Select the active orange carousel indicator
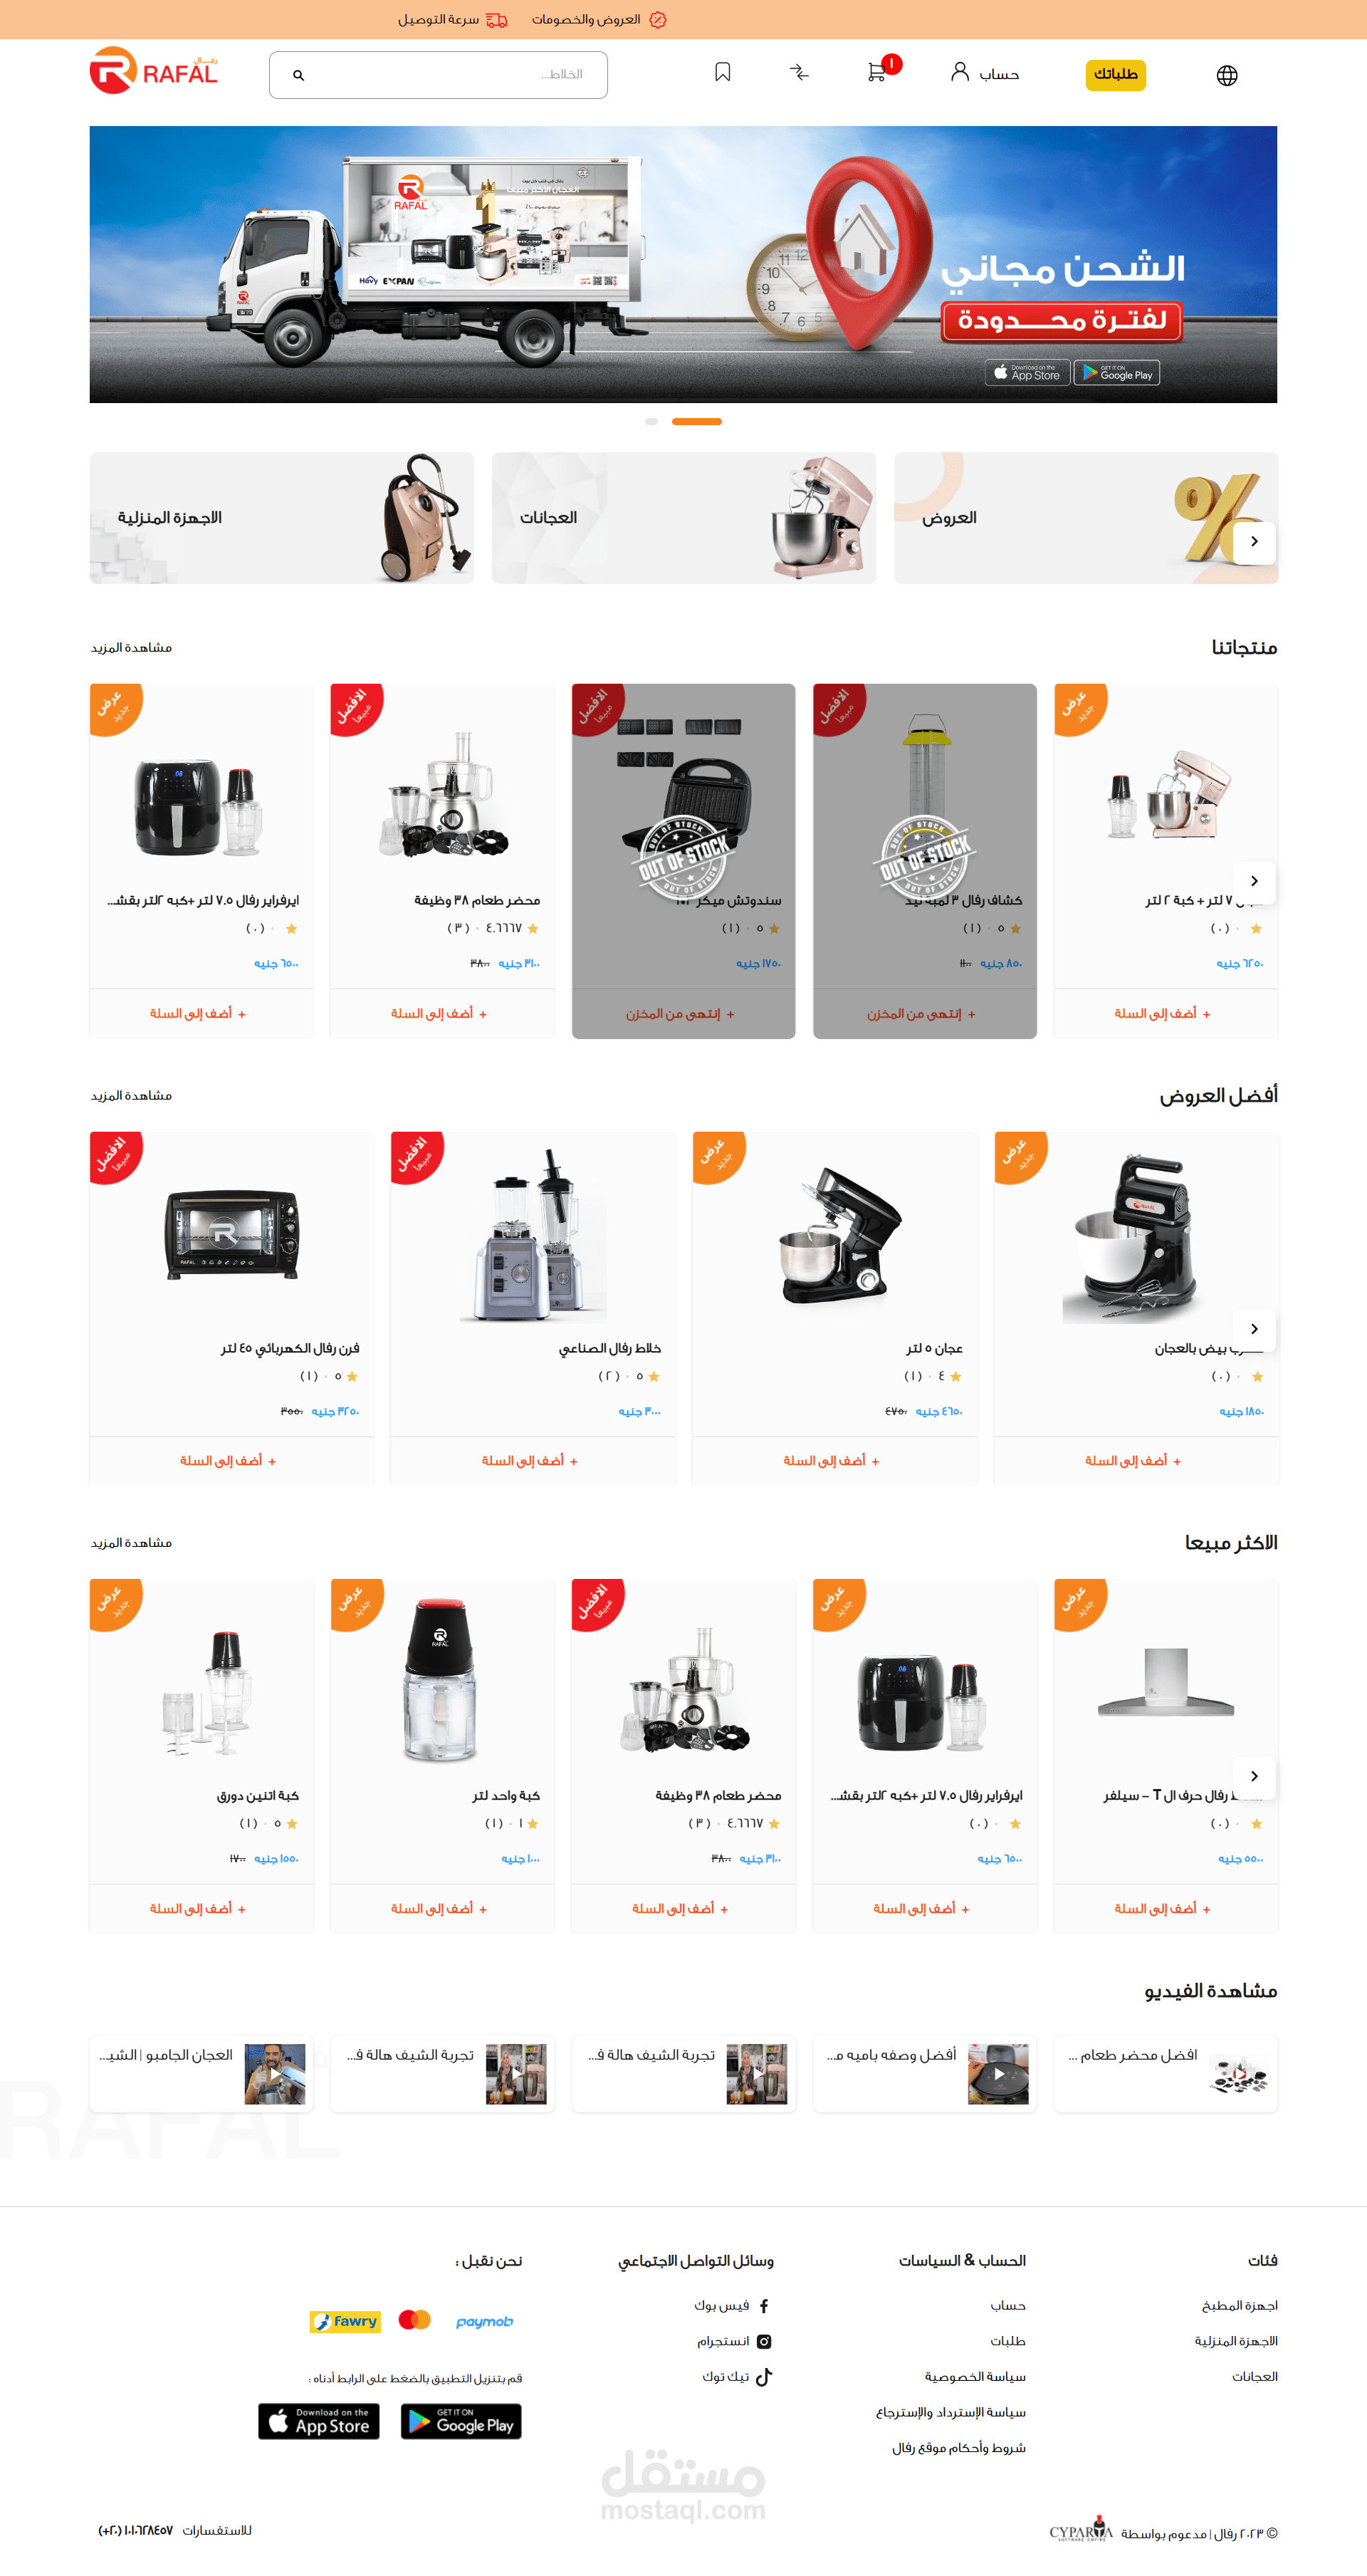The width and height of the screenshot is (1367, 2576). tap(697, 422)
